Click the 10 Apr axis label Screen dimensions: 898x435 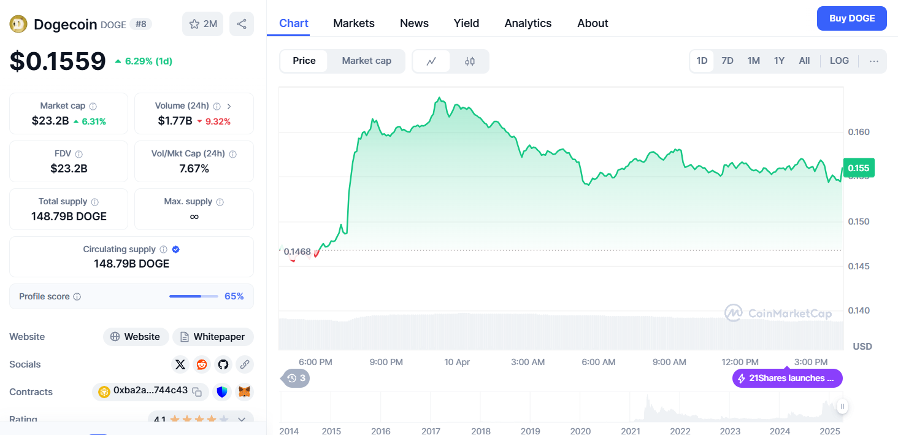457,362
